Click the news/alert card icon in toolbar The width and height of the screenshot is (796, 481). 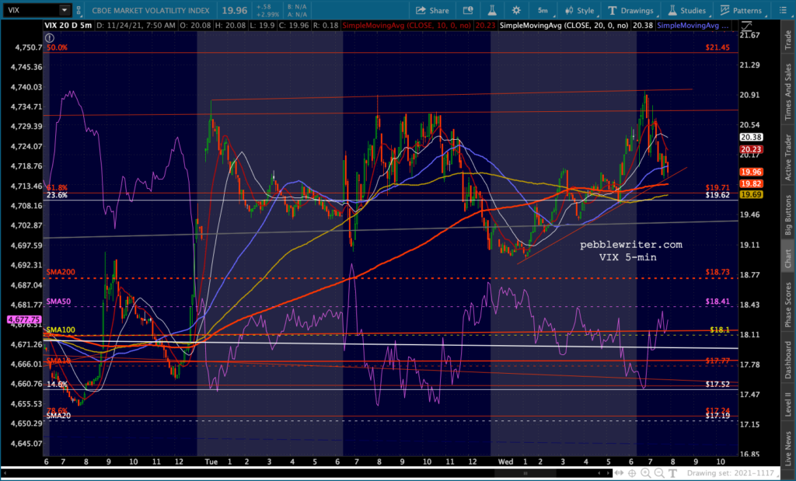pyautogui.click(x=468, y=10)
